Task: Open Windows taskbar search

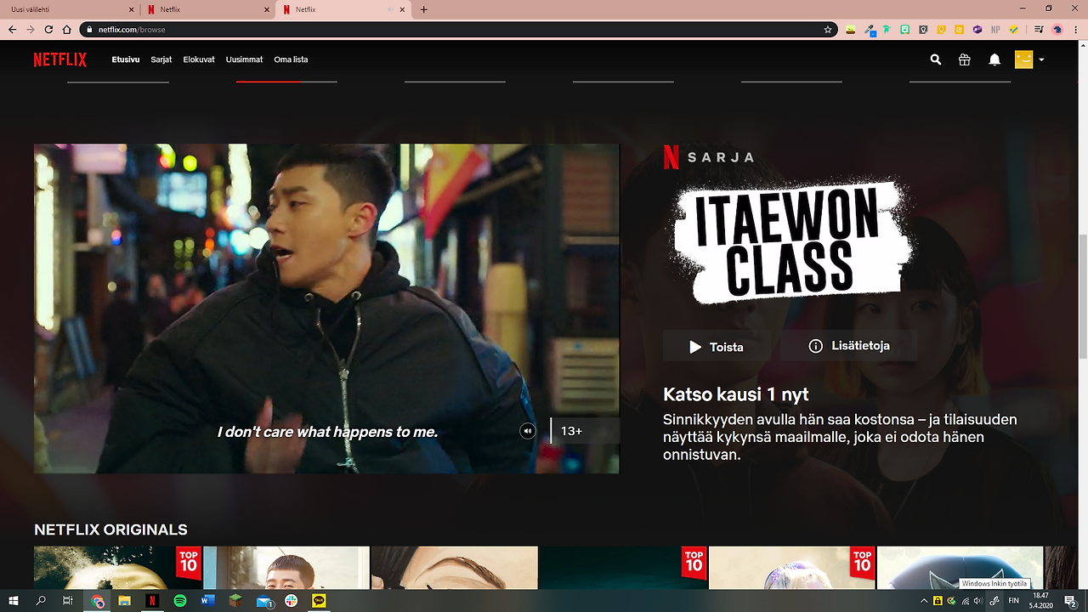Action: point(41,601)
